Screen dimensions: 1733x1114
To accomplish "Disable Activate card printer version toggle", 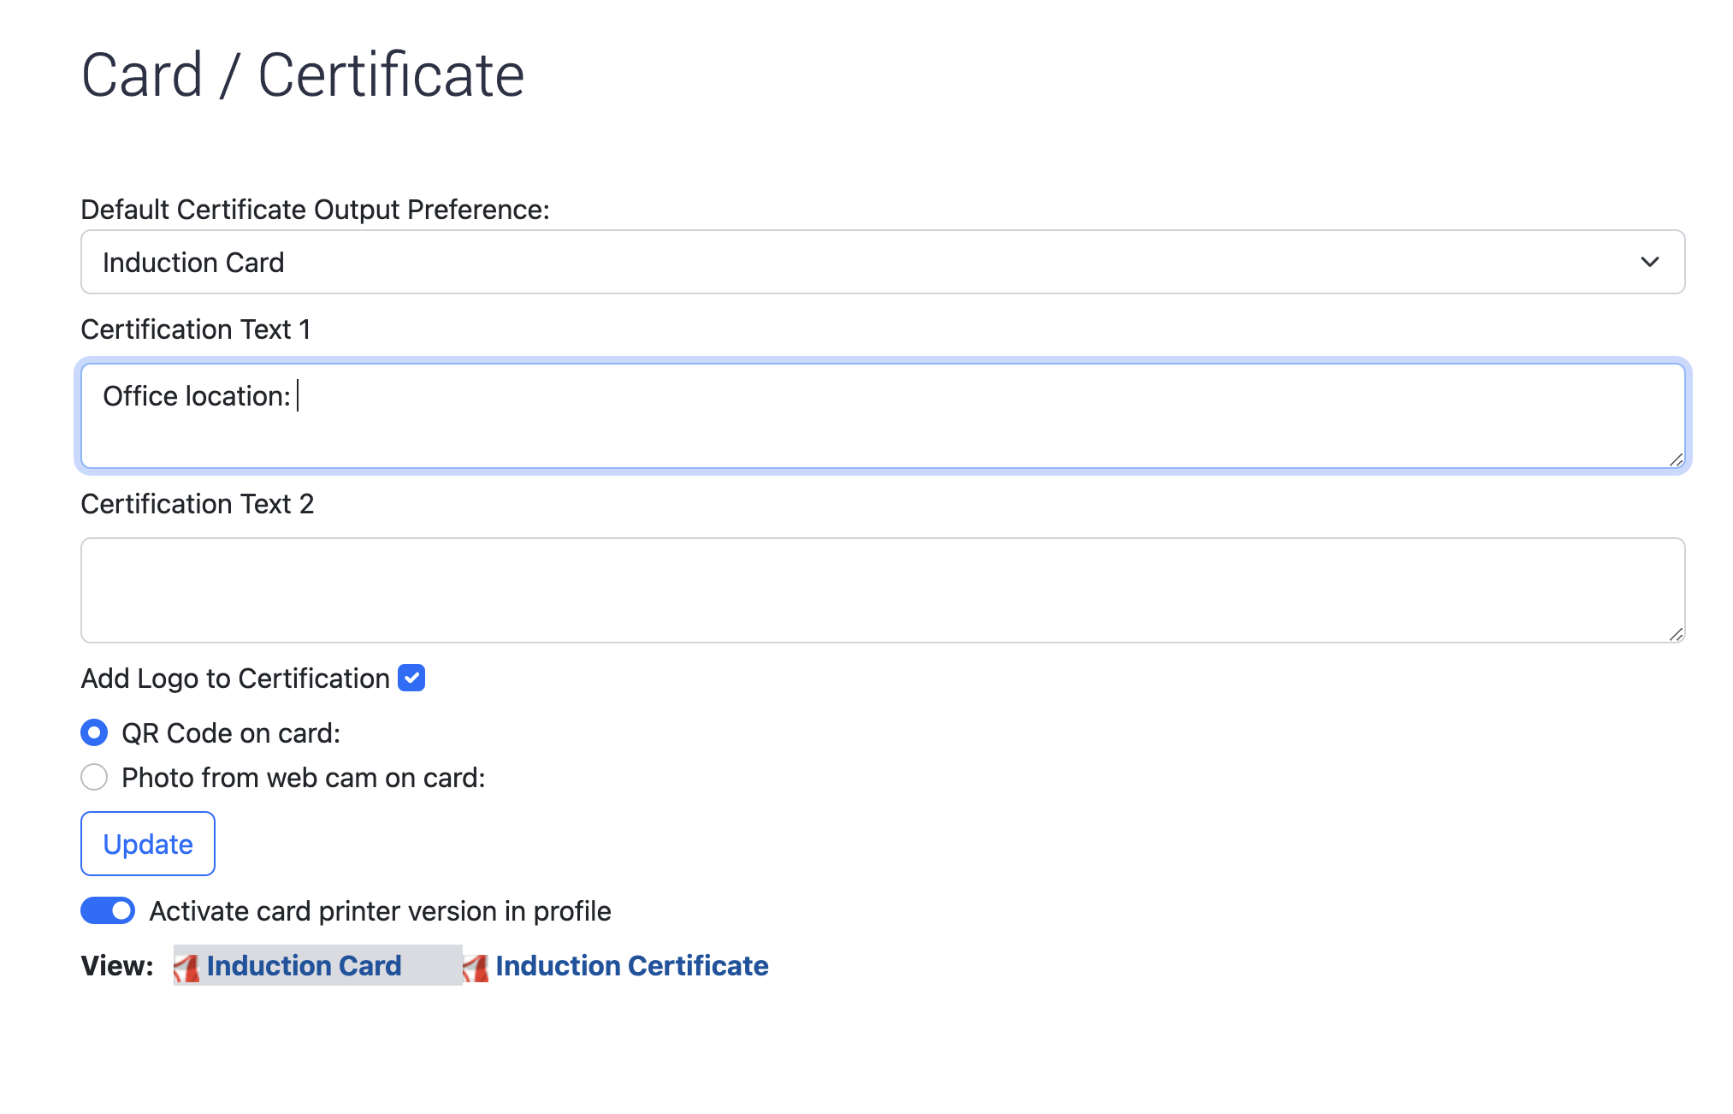I will [108, 911].
